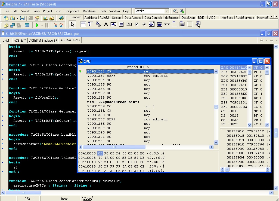Open the Database menu
Screen dimensions: 279x201
click(89, 11)
